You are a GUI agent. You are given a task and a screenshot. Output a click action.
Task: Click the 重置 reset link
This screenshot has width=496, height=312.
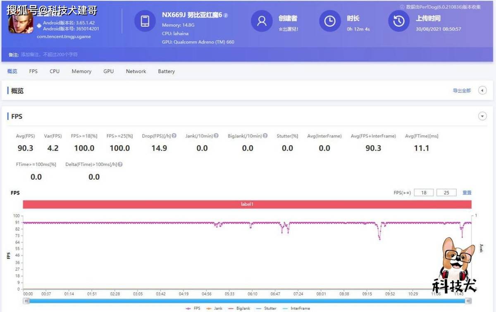click(x=467, y=193)
